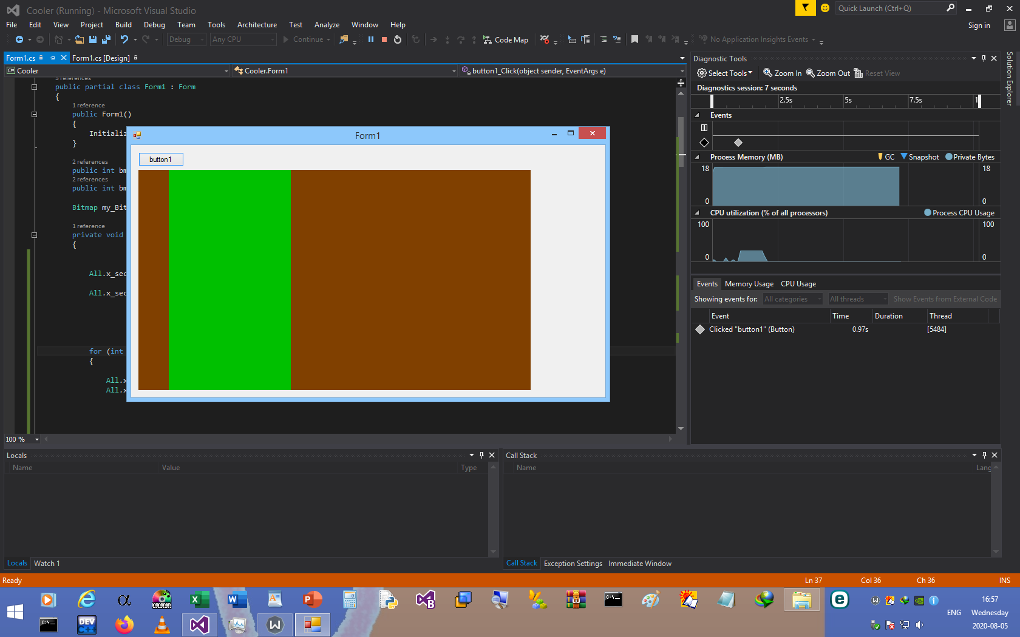Click the break events pause icon in Events track

[x=704, y=127]
